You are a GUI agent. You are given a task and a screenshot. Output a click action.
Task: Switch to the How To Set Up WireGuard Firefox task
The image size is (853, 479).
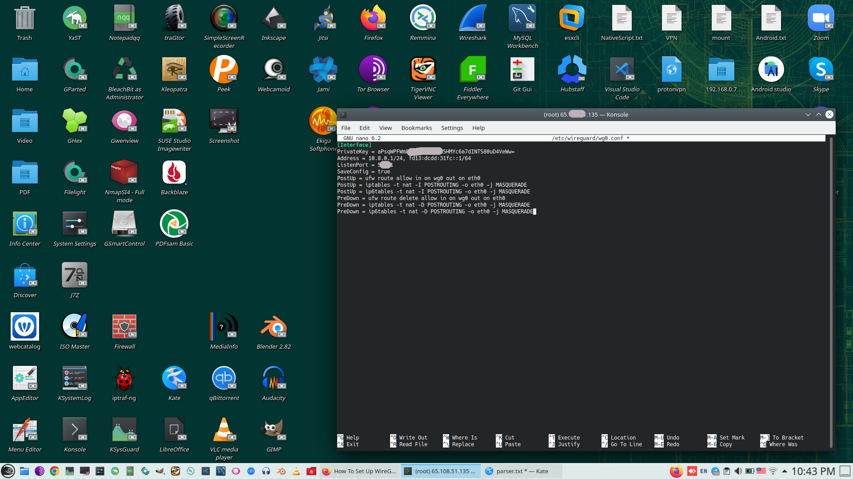pos(359,471)
